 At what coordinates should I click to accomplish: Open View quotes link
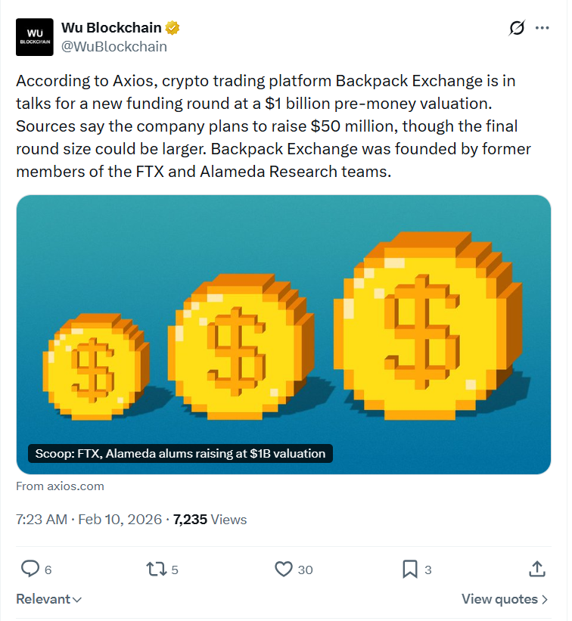[x=505, y=599]
